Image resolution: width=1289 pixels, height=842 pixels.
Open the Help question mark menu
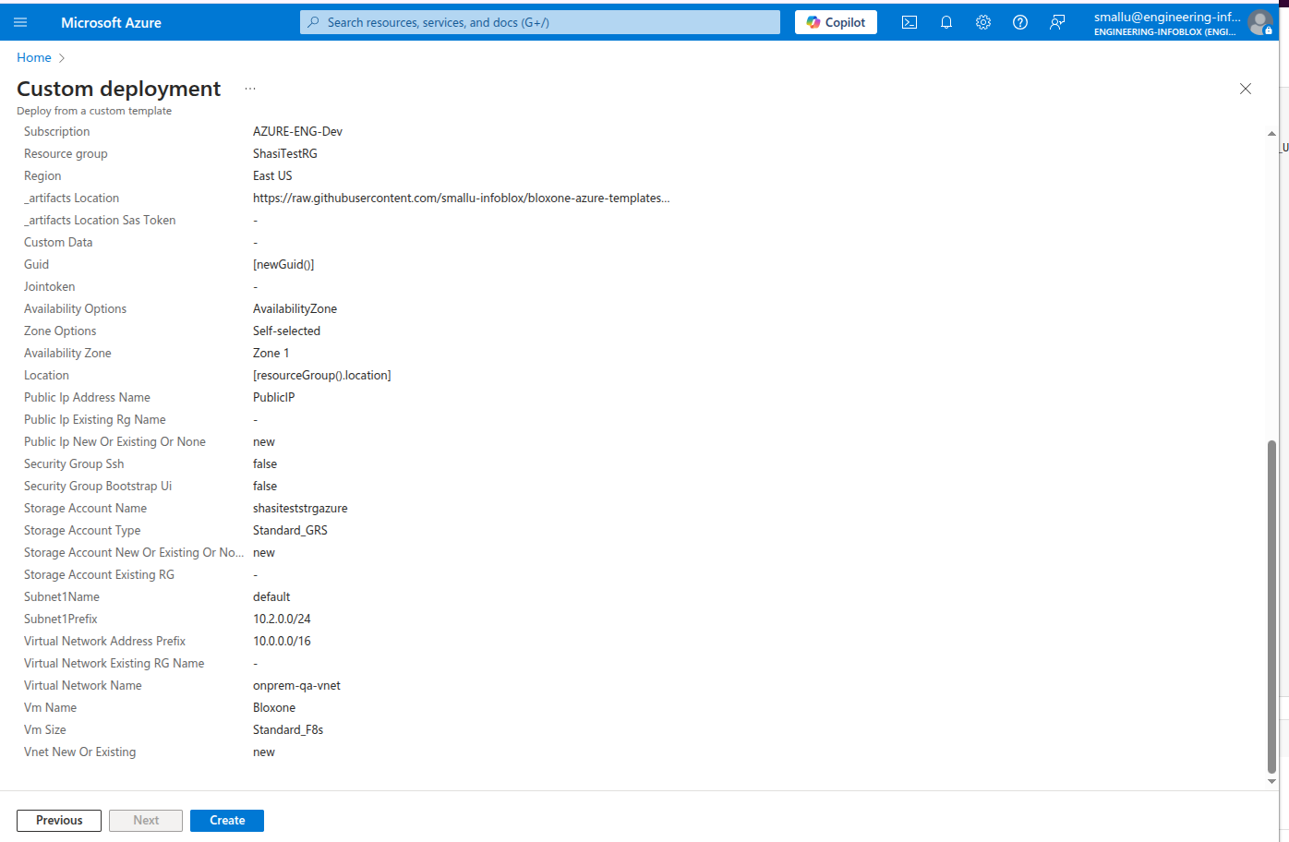(1020, 22)
